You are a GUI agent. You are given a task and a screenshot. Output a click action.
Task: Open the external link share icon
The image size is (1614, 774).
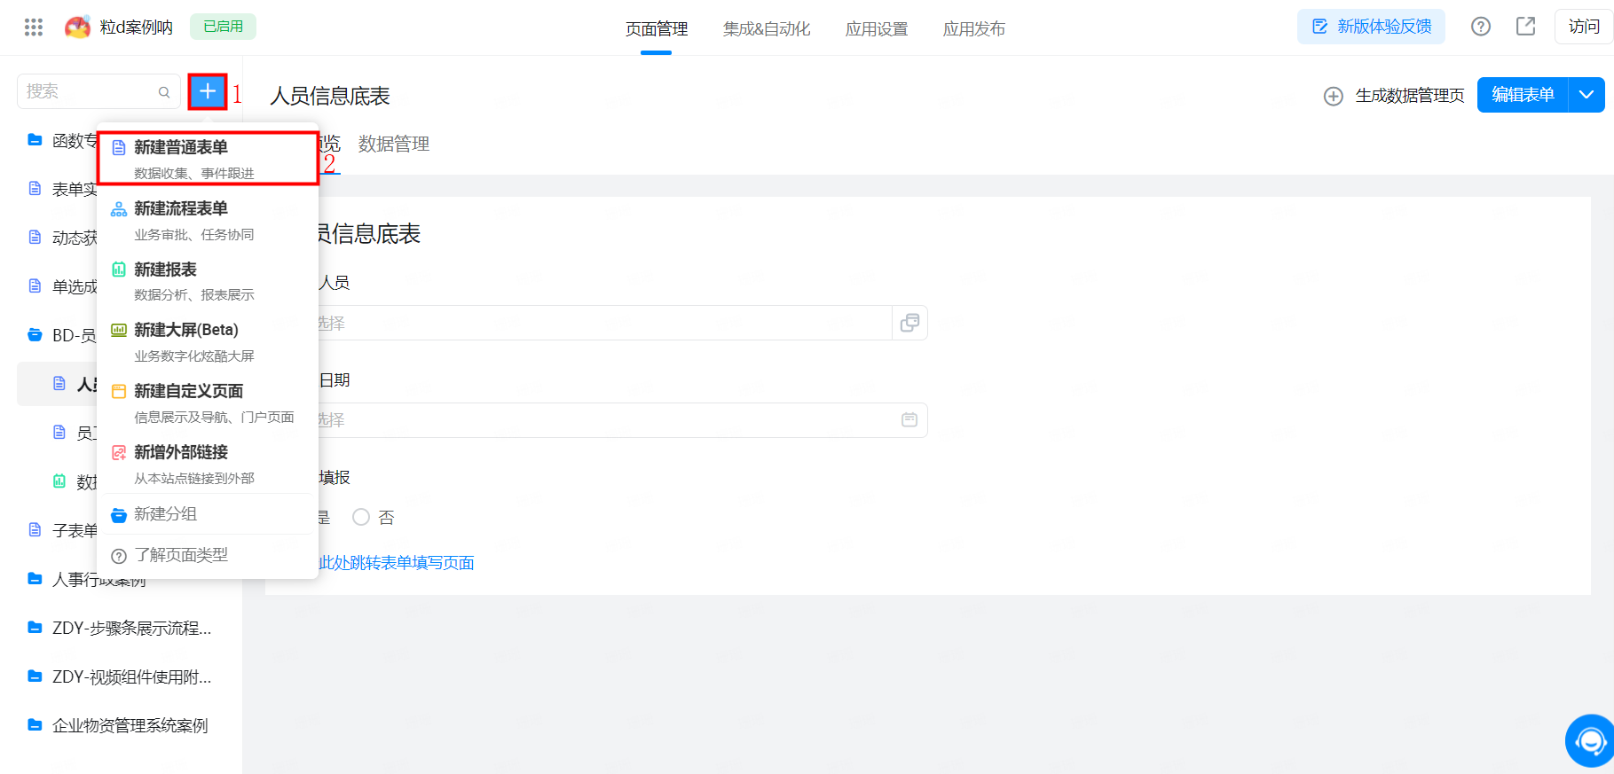tap(1525, 27)
